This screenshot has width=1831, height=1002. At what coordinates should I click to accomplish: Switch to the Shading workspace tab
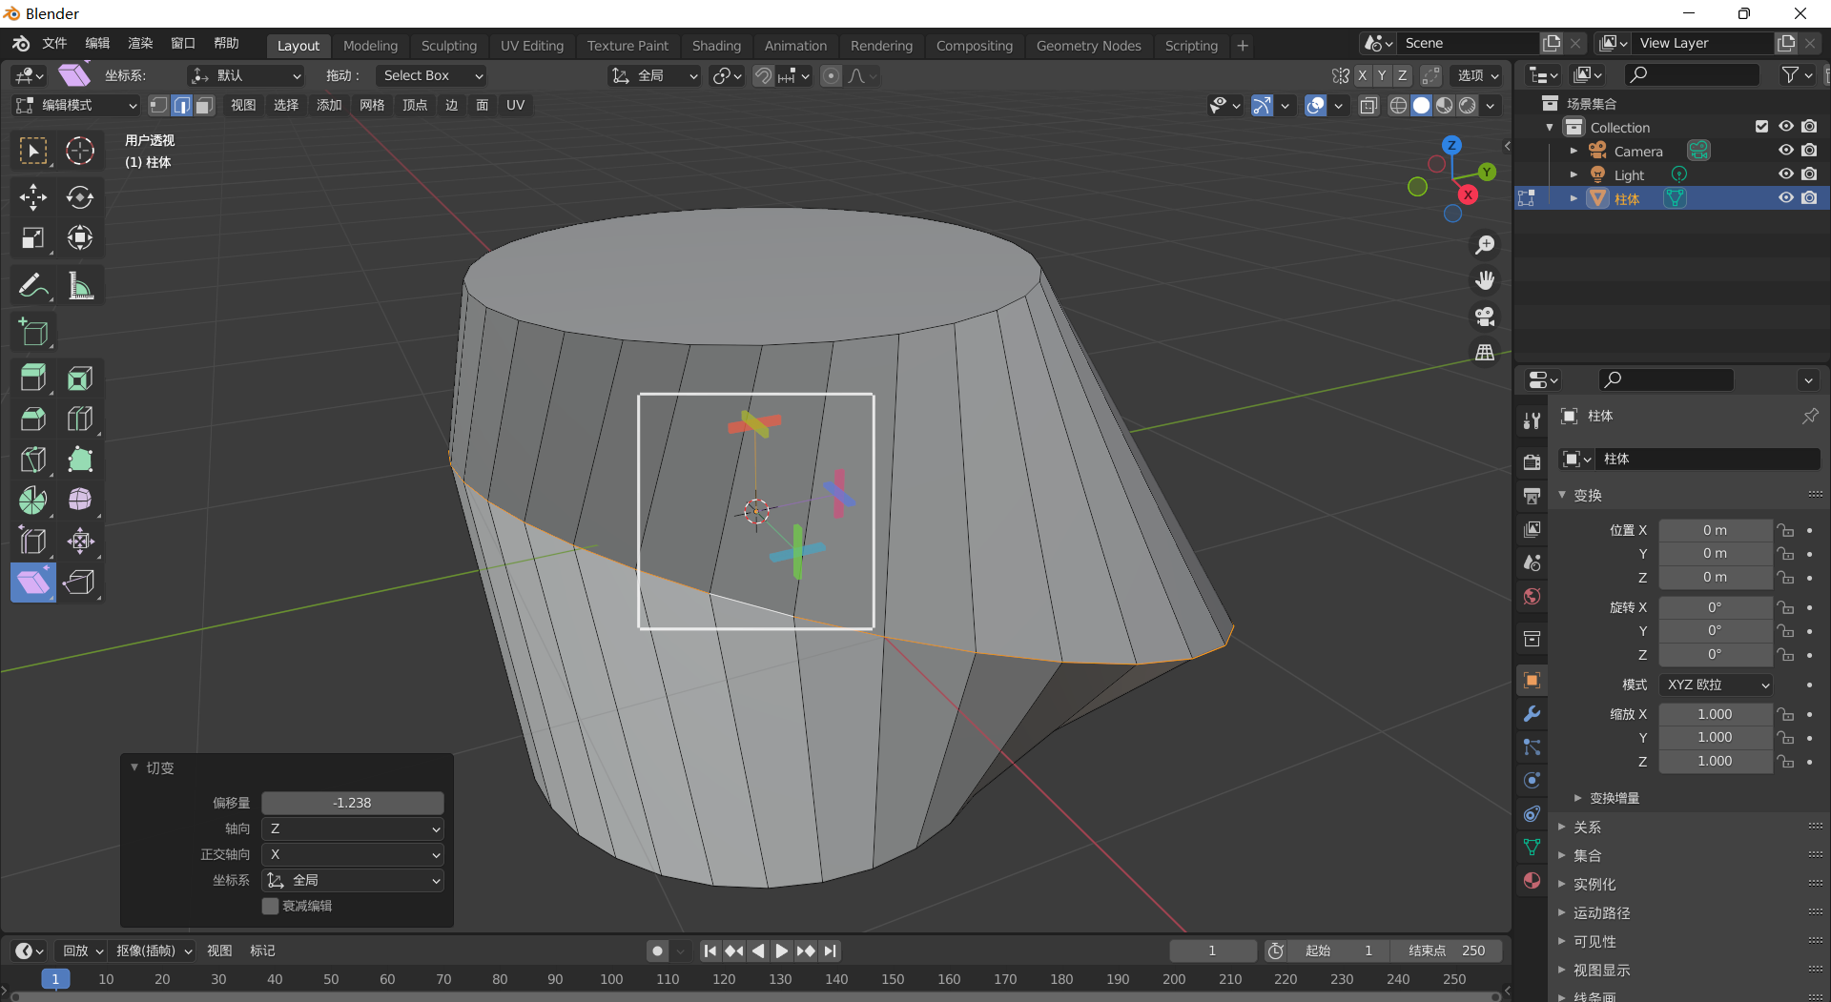coord(716,46)
